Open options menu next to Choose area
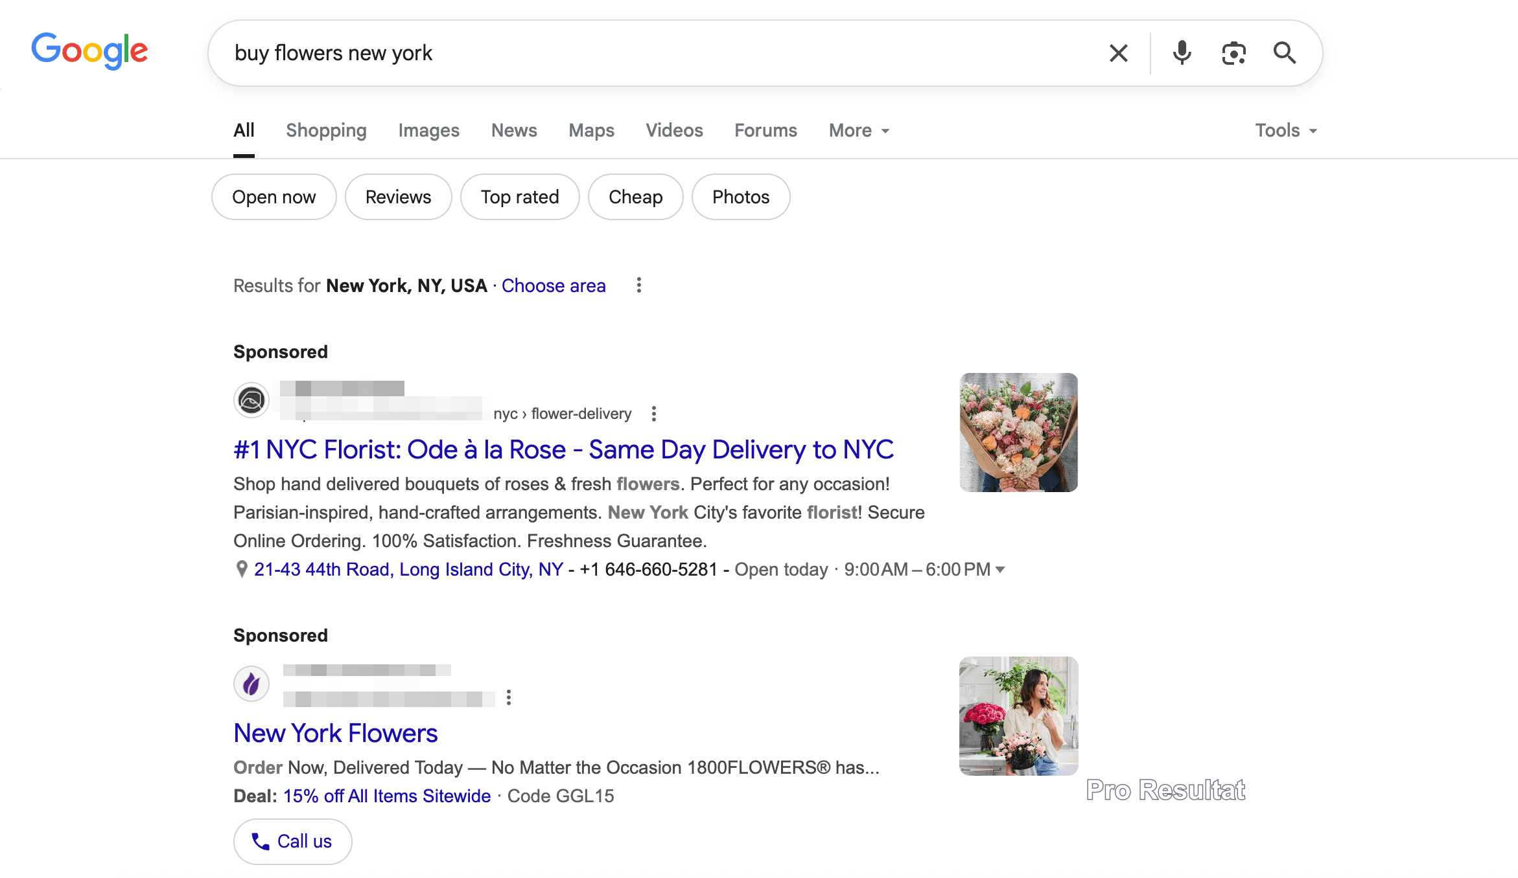 coord(639,286)
